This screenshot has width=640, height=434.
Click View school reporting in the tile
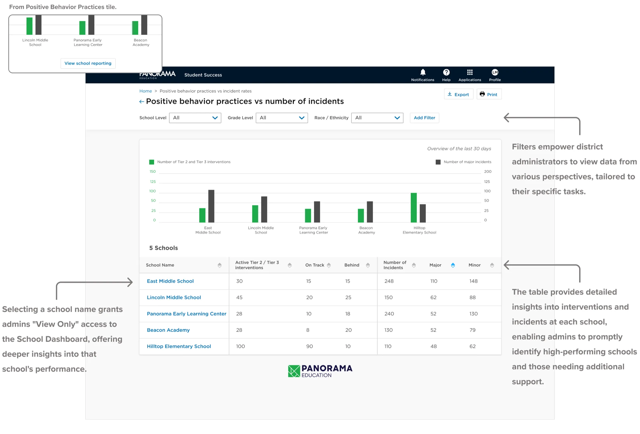[x=88, y=63]
